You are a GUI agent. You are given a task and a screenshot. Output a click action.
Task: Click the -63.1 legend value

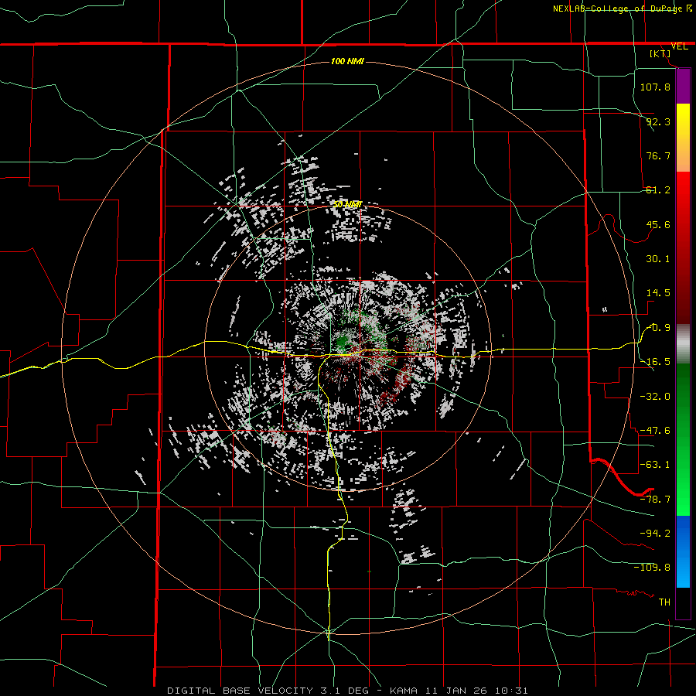[x=655, y=465]
